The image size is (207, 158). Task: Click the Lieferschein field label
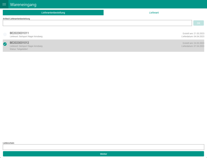[x=8, y=143]
